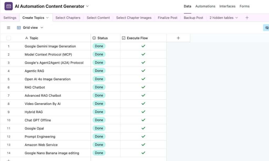Open the Select Chapter Images table
Screen dimensions: 269x161
(134, 18)
